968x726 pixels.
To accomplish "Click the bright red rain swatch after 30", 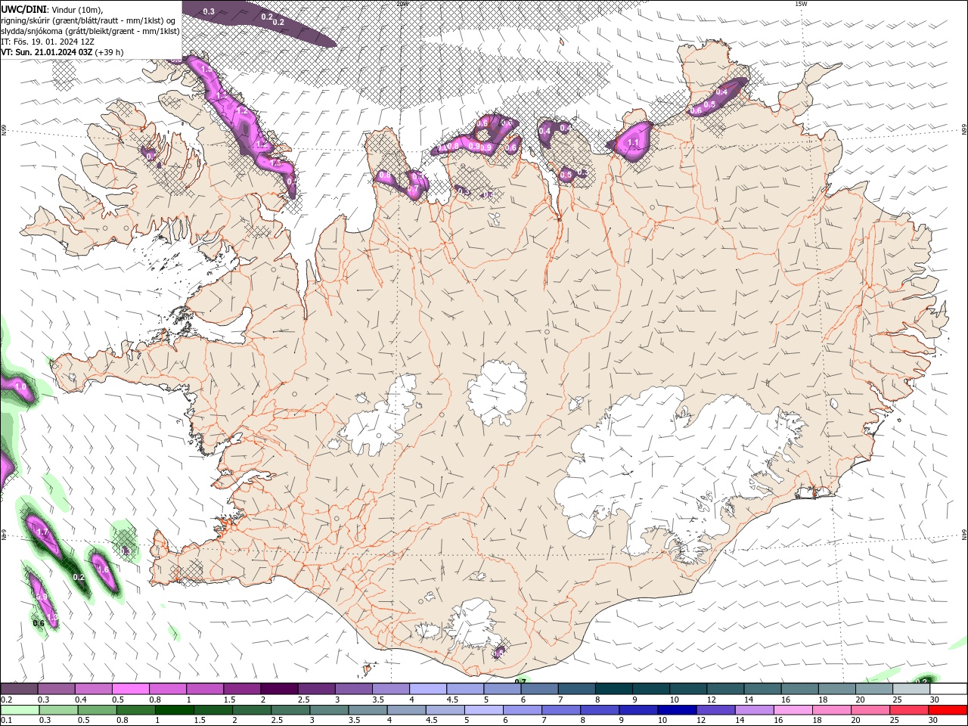I will [x=948, y=710].
